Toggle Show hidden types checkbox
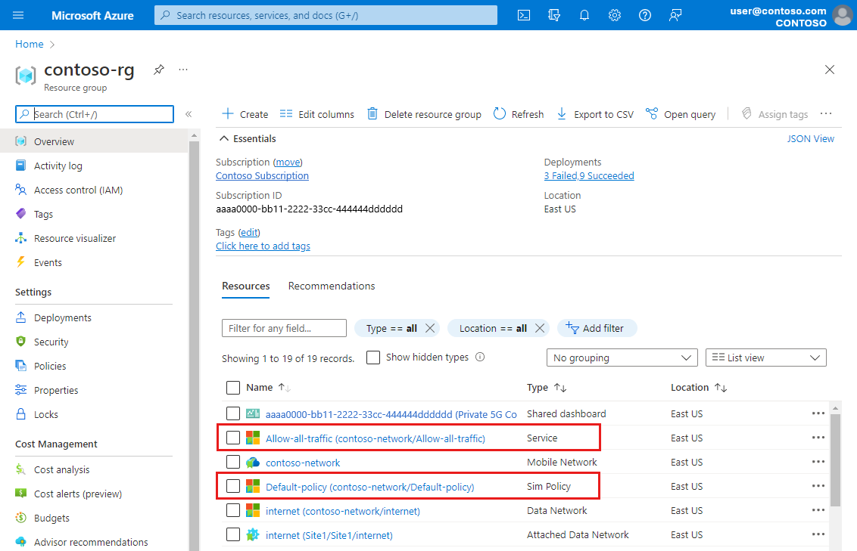Screen dimensions: 857x551 click(373, 358)
